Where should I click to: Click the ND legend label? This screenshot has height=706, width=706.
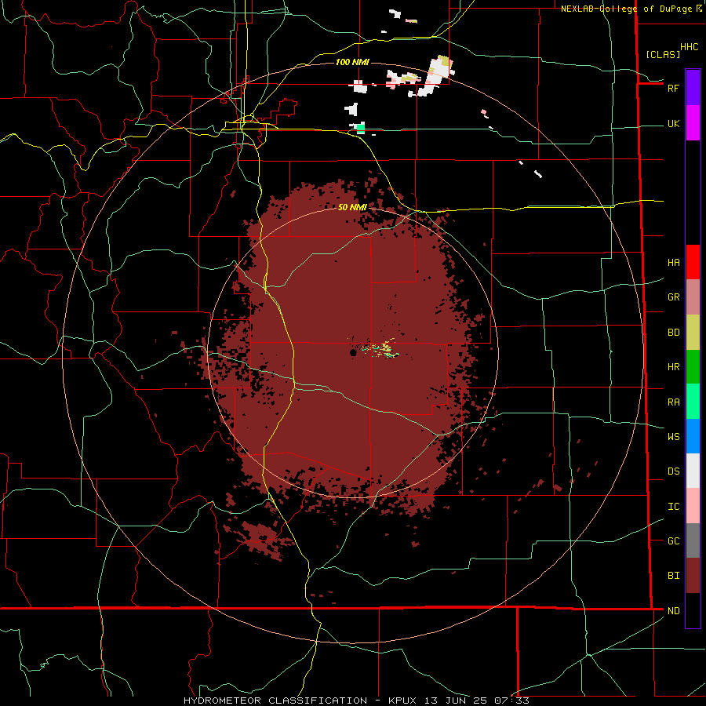point(673,611)
